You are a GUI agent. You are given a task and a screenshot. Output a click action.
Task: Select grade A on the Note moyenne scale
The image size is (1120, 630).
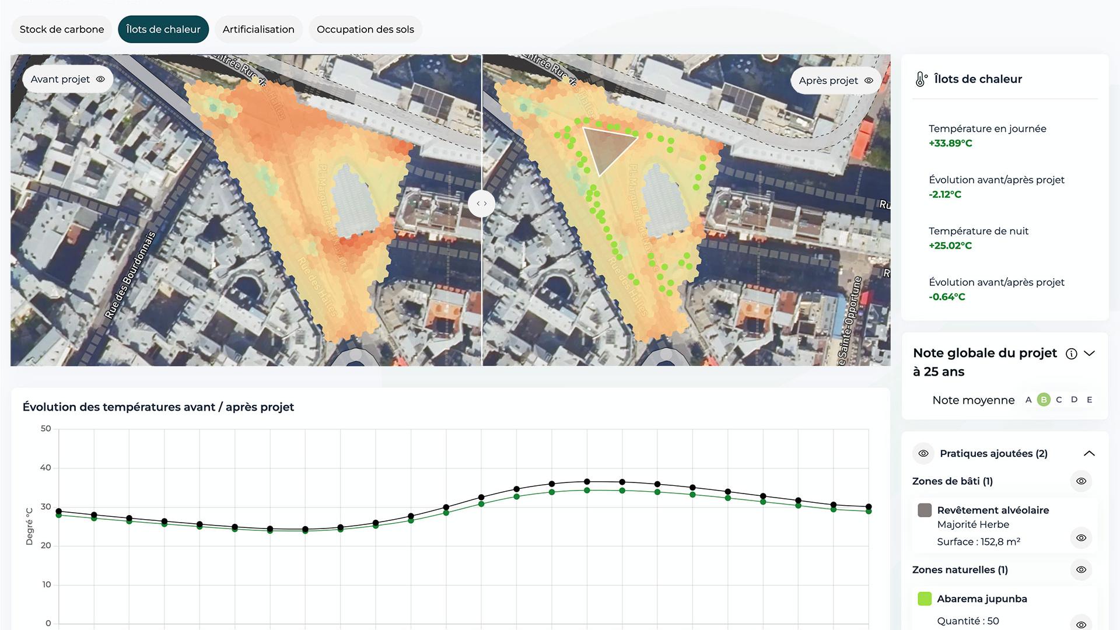(1028, 400)
